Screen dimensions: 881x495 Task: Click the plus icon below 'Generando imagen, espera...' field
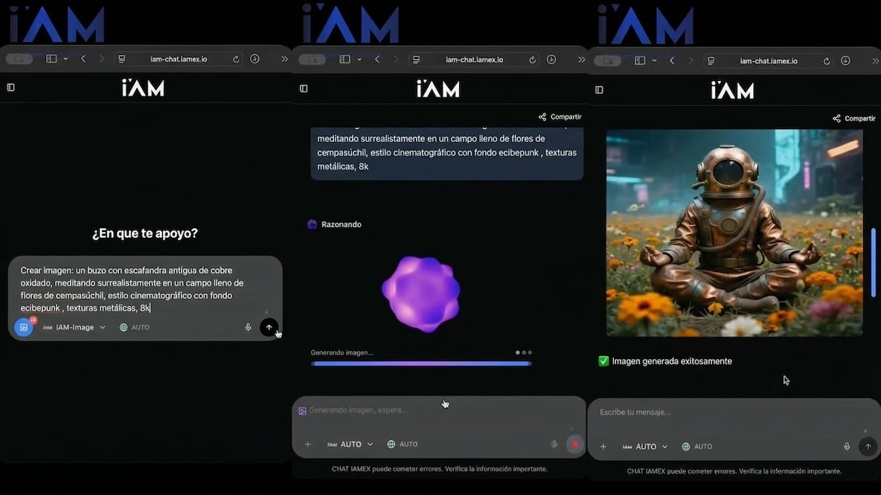point(307,444)
